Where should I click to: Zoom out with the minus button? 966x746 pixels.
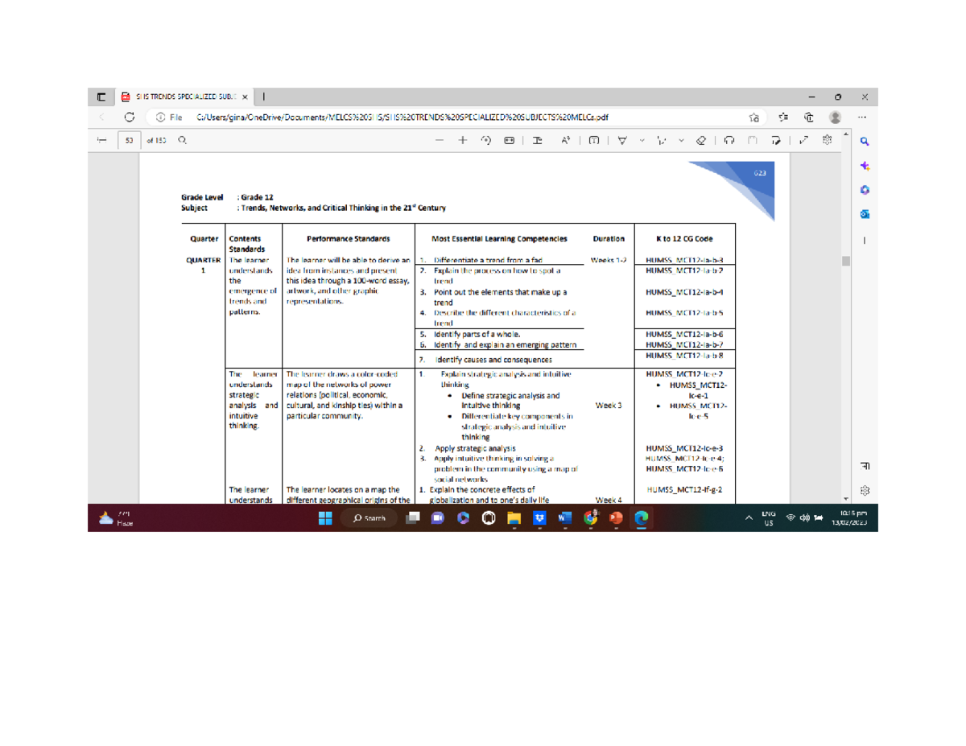[440, 140]
